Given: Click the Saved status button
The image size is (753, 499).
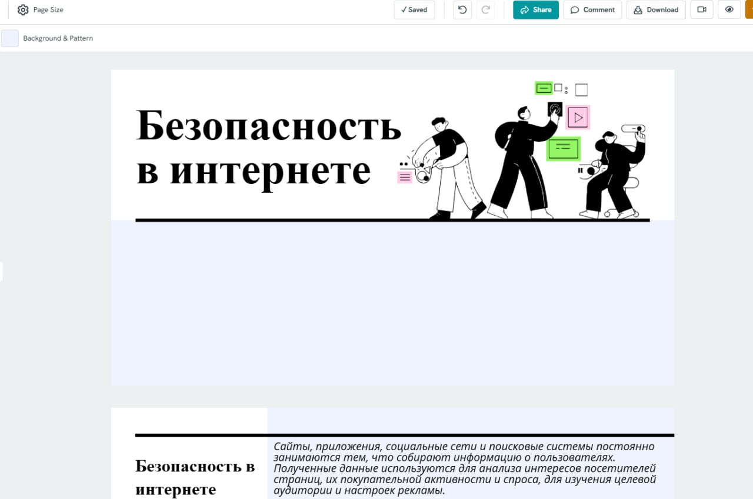Looking at the screenshot, I should [414, 10].
